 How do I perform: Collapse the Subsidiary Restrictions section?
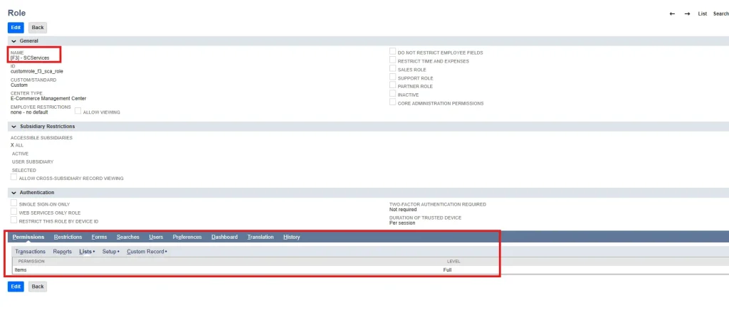[x=14, y=127]
